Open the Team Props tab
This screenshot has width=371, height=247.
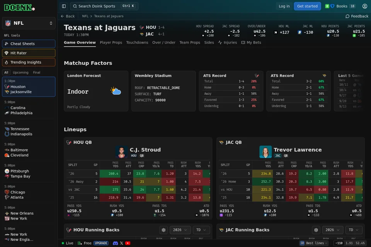tap(190, 42)
